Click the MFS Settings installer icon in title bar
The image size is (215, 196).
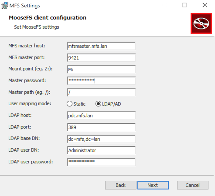click(5, 5)
